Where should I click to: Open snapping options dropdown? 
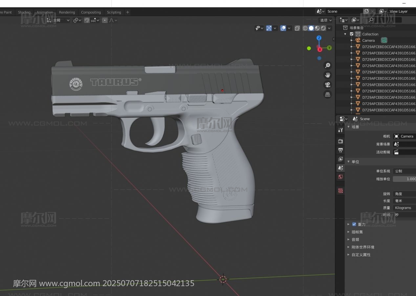coord(95,20)
